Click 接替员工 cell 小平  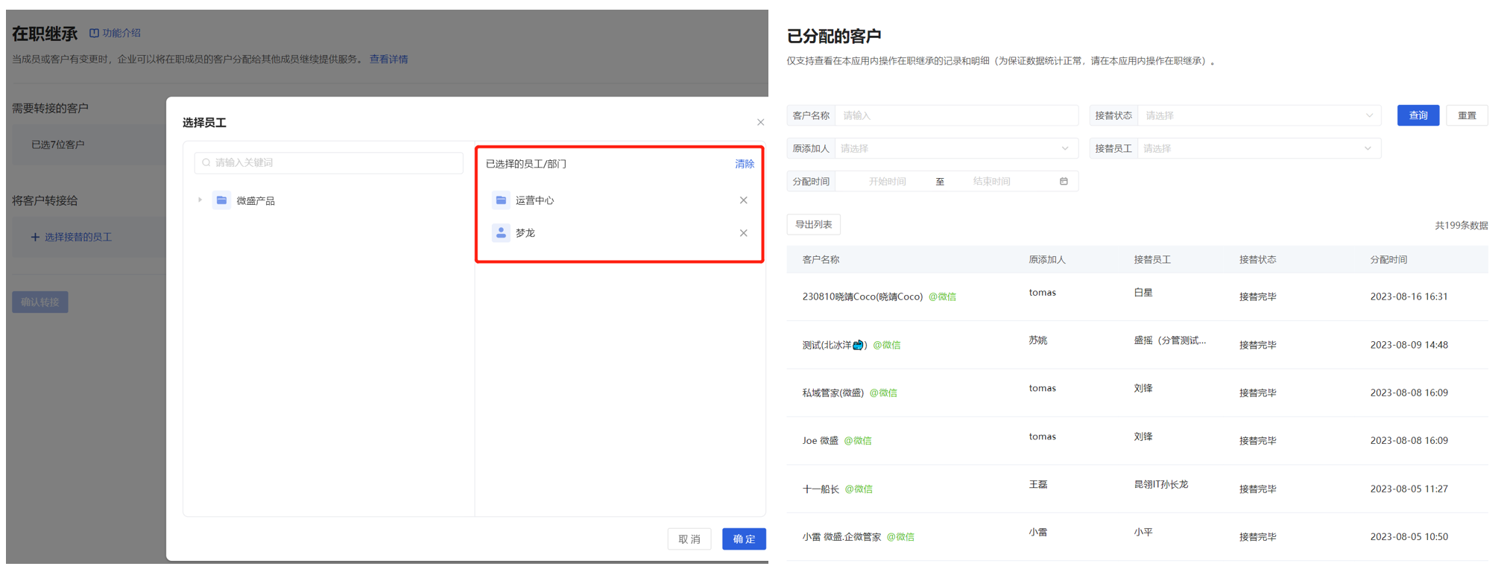point(1143,532)
